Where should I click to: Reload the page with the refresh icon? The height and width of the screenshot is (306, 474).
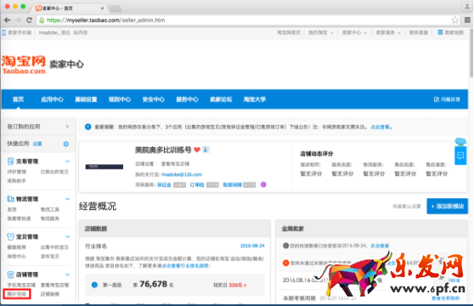tap(30, 20)
